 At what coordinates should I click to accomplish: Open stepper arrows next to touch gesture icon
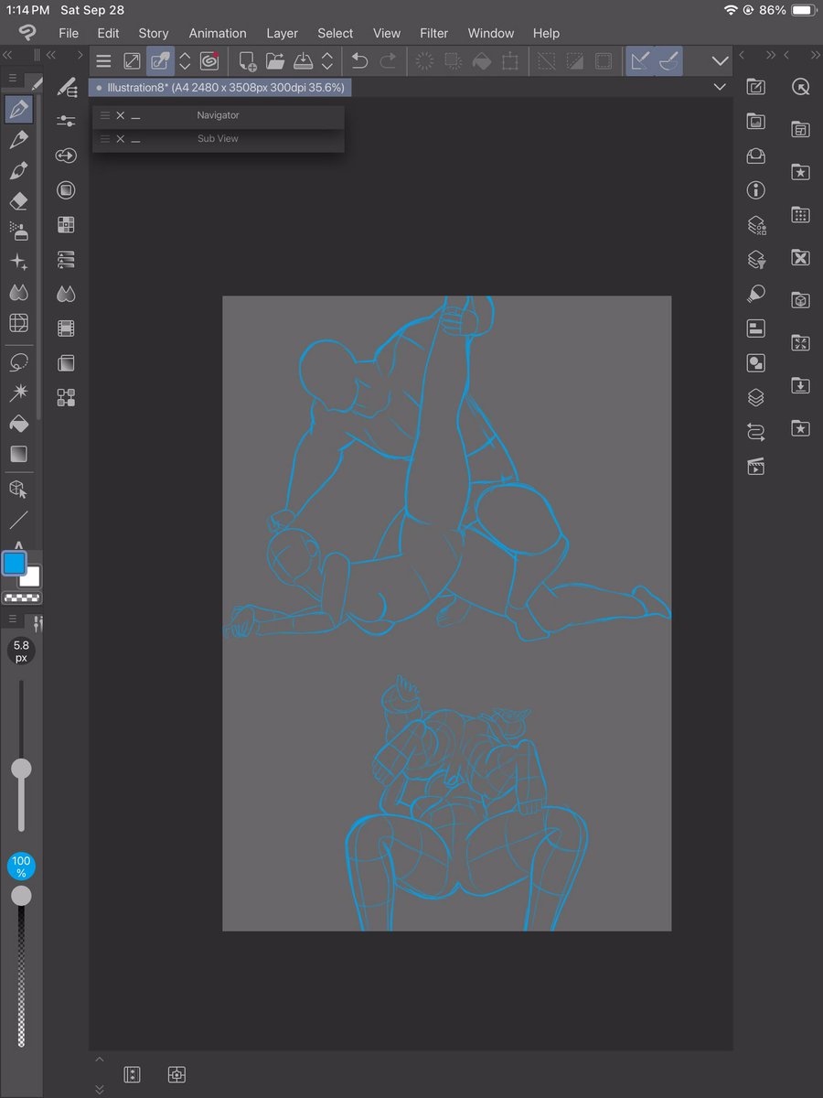(x=185, y=61)
